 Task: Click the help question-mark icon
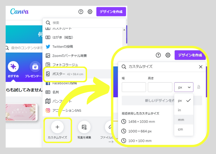81,12
